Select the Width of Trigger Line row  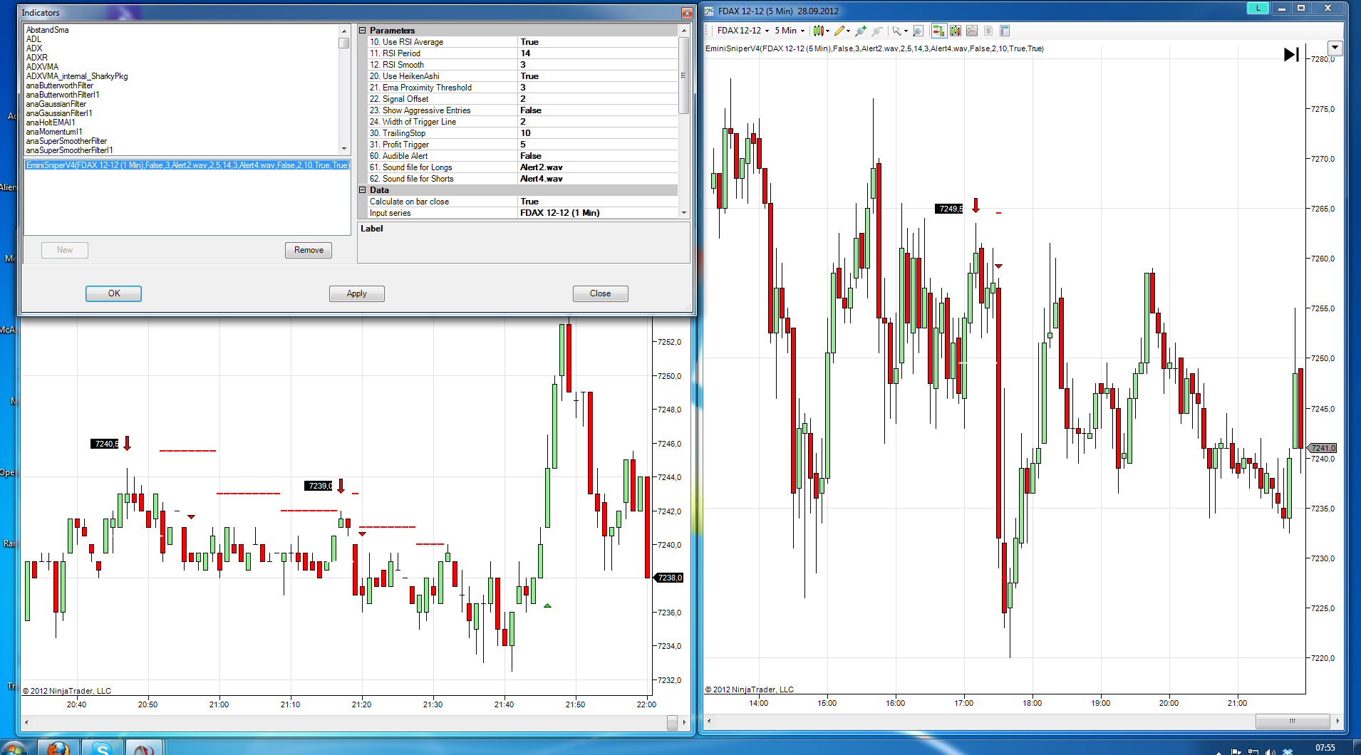(x=522, y=122)
